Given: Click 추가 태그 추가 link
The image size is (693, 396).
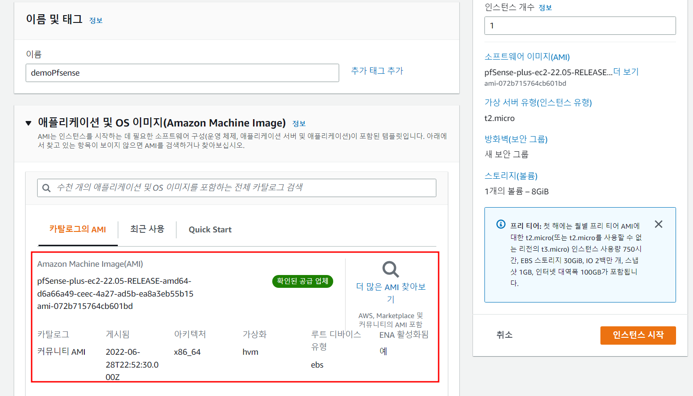Looking at the screenshot, I should (x=377, y=71).
